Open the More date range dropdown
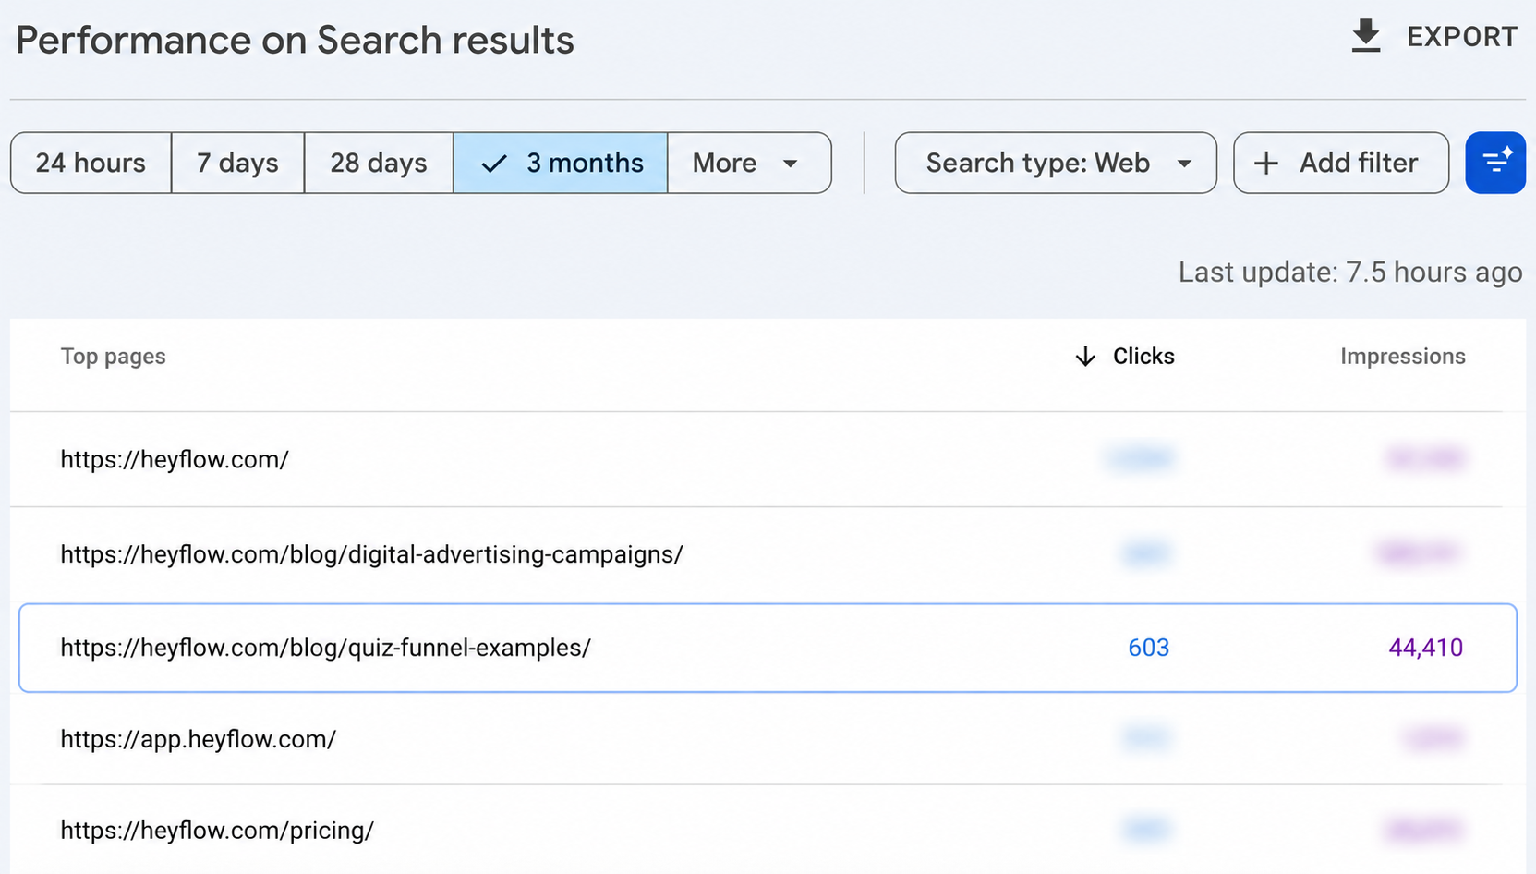 749,163
